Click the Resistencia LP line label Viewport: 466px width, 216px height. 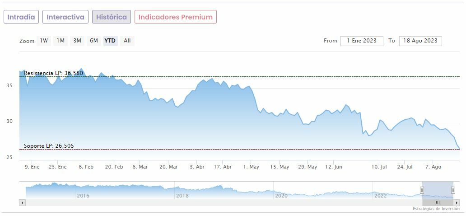[x=53, y=73]
